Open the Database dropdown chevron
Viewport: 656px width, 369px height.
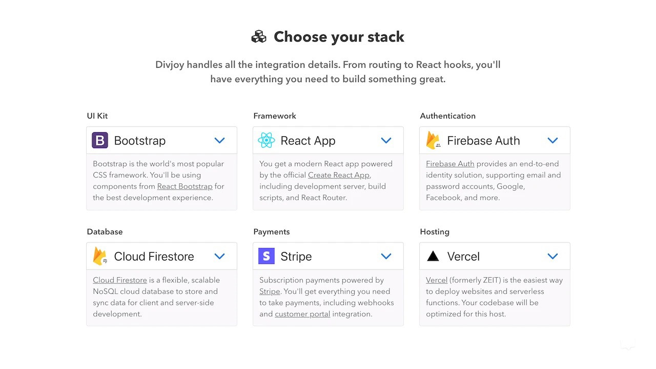[x=220, y=256]
